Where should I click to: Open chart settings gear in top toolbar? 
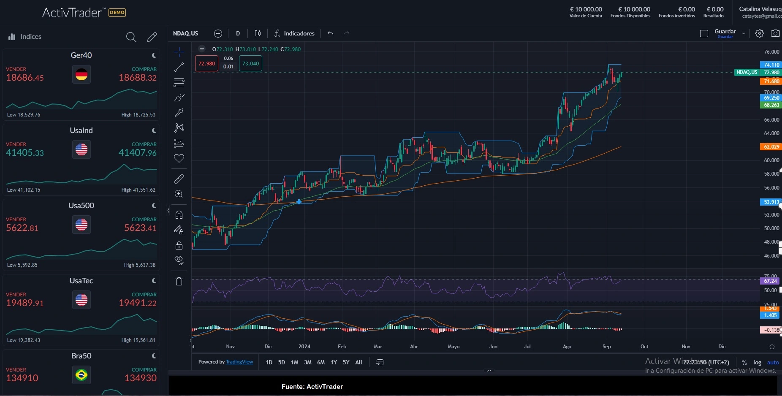pyautogui.click(x=759, y=33)
